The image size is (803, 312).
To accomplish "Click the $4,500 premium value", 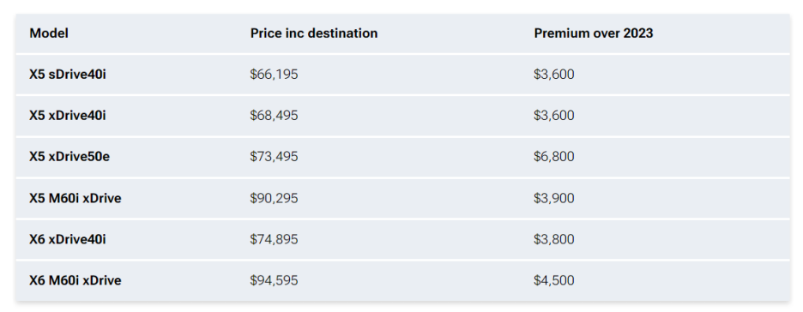I will click(x=554, y=280).
